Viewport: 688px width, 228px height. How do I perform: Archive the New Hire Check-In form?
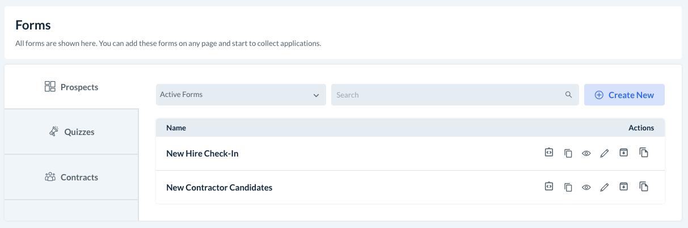[623, 153]
